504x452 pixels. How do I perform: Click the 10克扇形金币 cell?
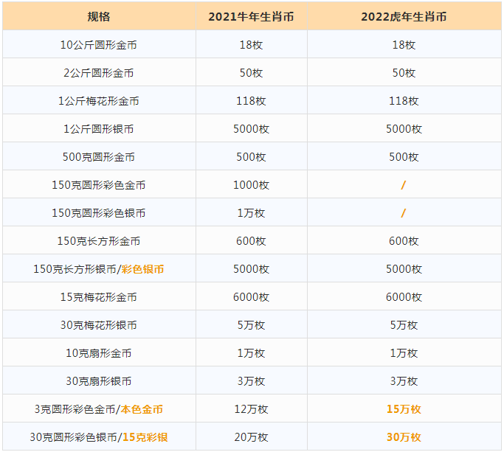[99, 353]
